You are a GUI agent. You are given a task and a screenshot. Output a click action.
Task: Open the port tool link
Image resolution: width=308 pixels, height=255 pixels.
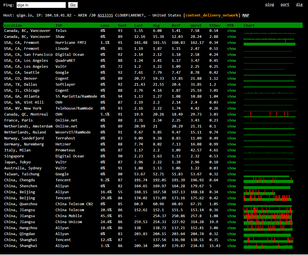click(285, 5)
